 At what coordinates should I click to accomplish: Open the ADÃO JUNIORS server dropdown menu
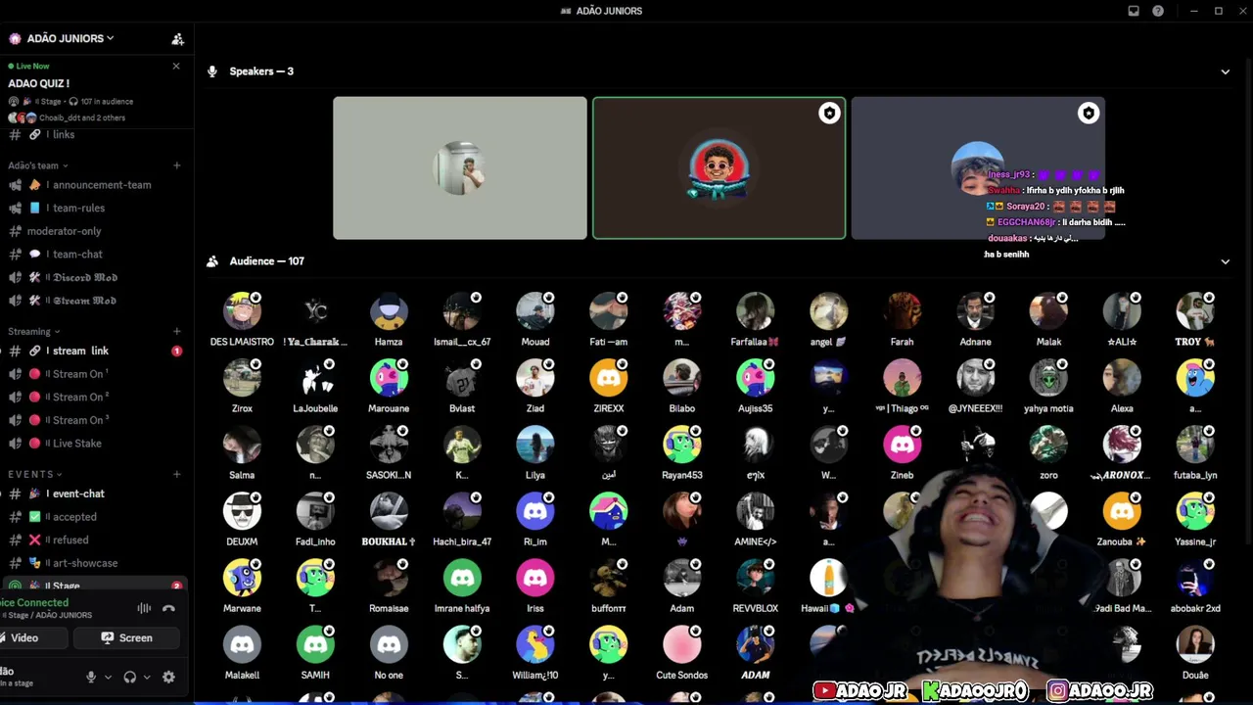[69, 38]
